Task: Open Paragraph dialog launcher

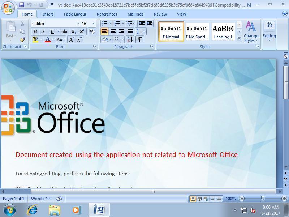Action: [x=151, y=46]
